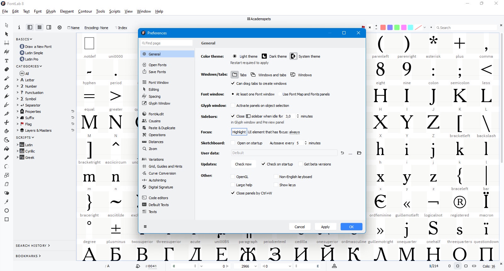Open the Glyph menu
The width and height of the screenshot is (504, 271).
tap(51, 11)
